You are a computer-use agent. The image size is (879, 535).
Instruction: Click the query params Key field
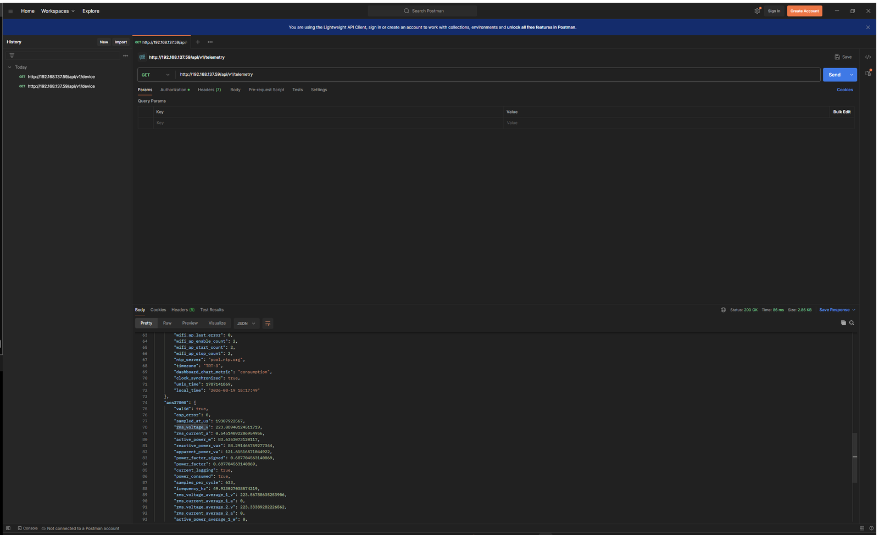(329, 123)
